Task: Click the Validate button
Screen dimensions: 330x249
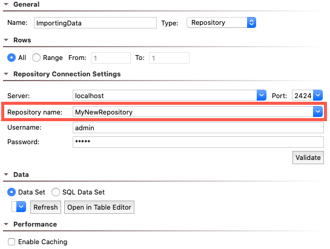Action: tap(308, 158)
